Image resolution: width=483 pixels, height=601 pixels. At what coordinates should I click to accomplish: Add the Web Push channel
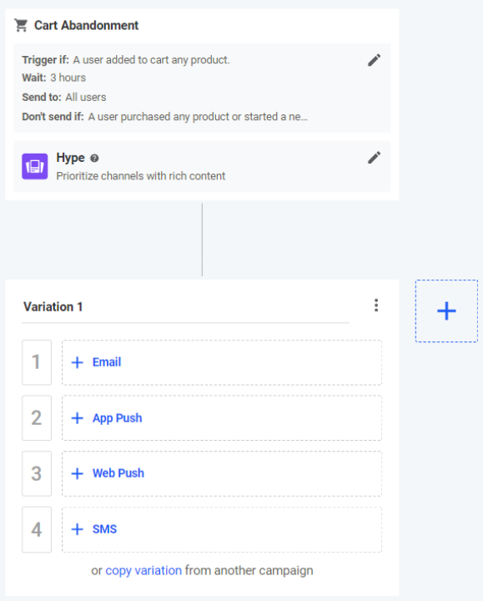click(222, 473)
